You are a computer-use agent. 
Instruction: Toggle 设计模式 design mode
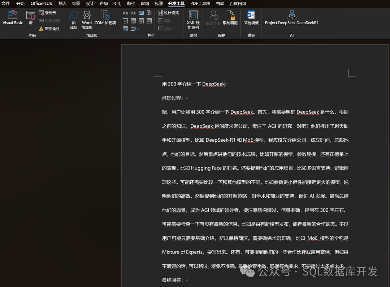tap(168, 13)
